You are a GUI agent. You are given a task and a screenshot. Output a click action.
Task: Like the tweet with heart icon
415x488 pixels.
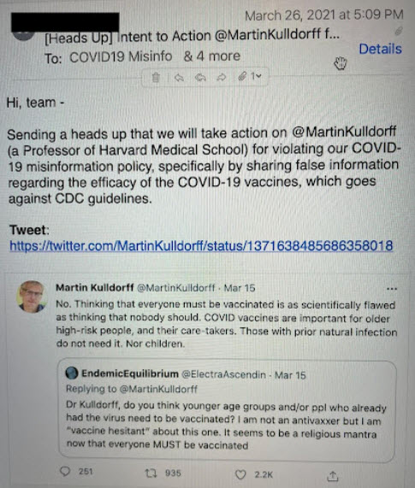tap(240, 474)
